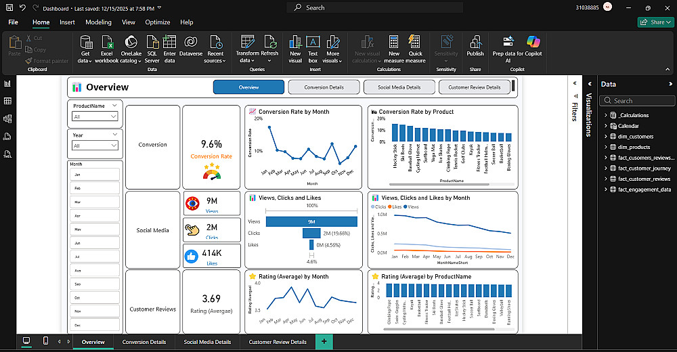This screenshot has height=352, width=677.
Task: Publish the report
Action: click(475, 46)
